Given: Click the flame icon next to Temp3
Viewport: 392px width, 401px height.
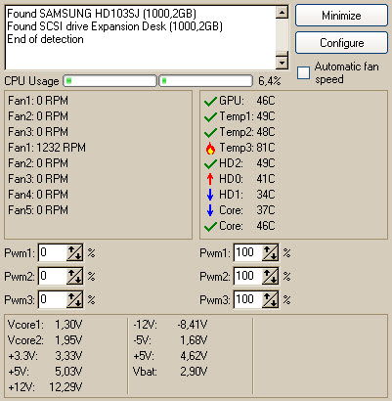Looking at the screenshot, I should pos(210,149).
